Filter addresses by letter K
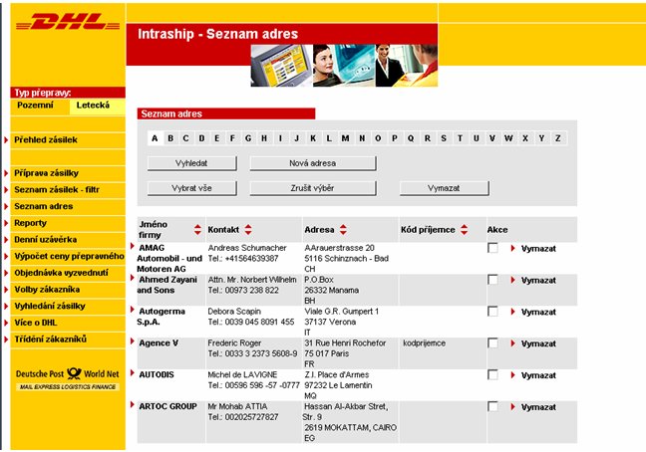Image resolution: width=646 pixels, height=452 pixels. pos(313,138)
